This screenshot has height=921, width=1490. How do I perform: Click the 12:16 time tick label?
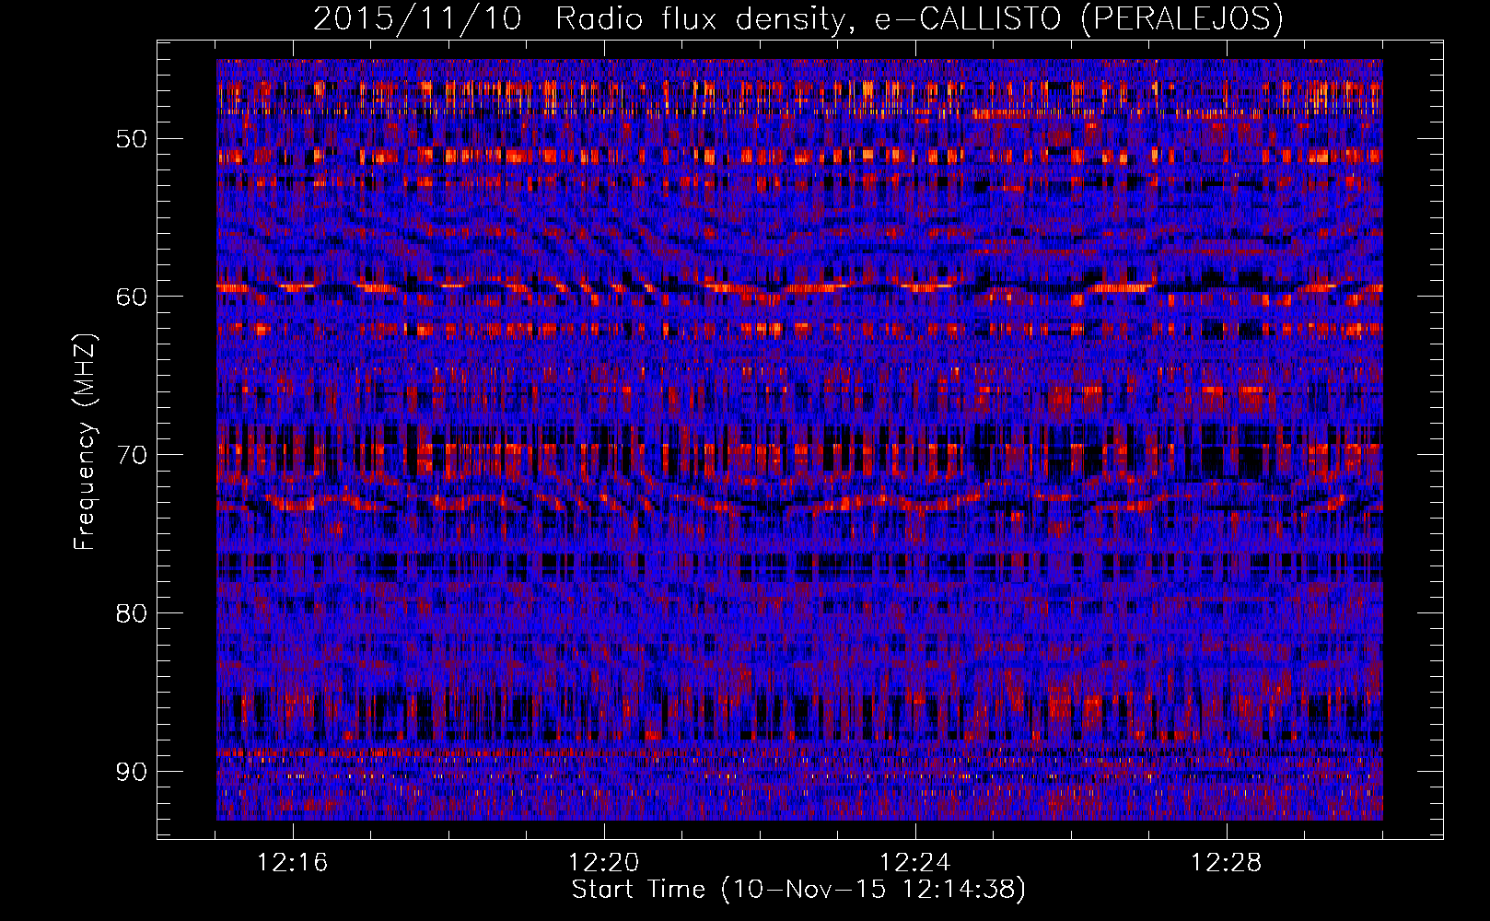click(293, 863)
